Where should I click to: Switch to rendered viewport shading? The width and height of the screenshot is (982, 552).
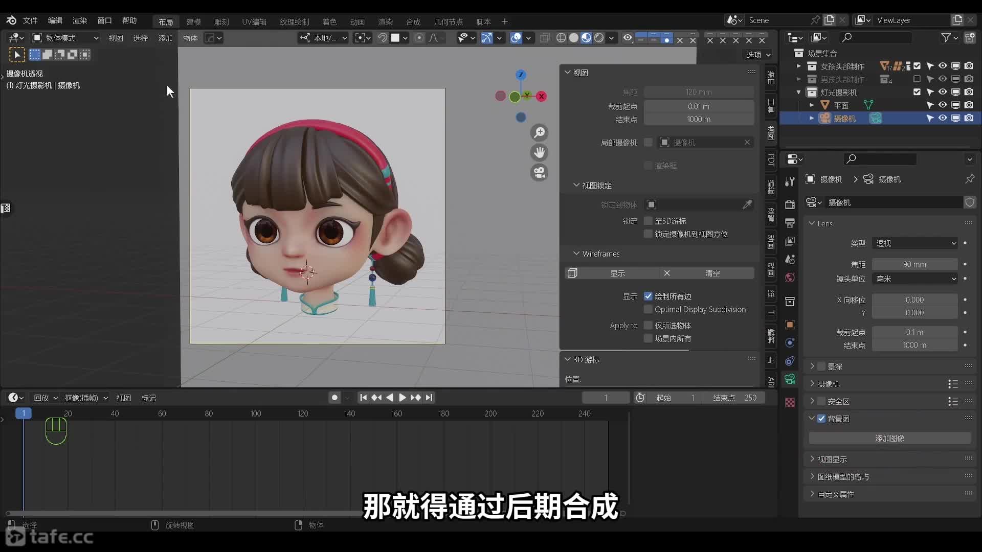point(599,38)
